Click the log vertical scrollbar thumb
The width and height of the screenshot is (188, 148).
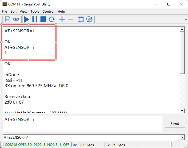[x=182, y=53]
